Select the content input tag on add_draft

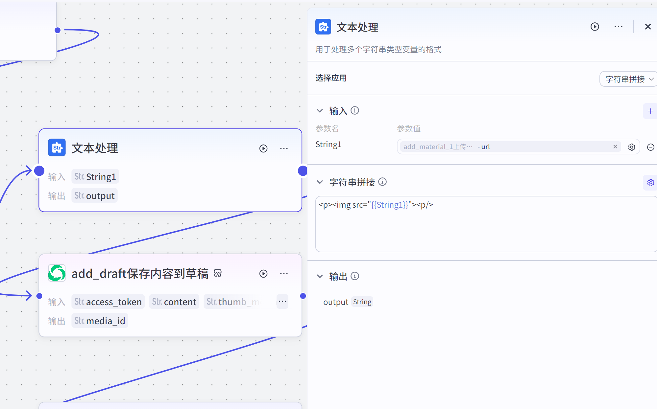[x=174, y=302]
